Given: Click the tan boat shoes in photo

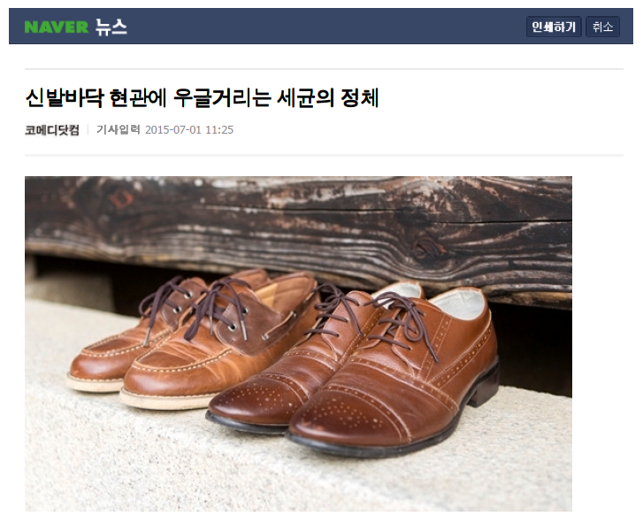Looking at the screenshot, I should point(193,341).
